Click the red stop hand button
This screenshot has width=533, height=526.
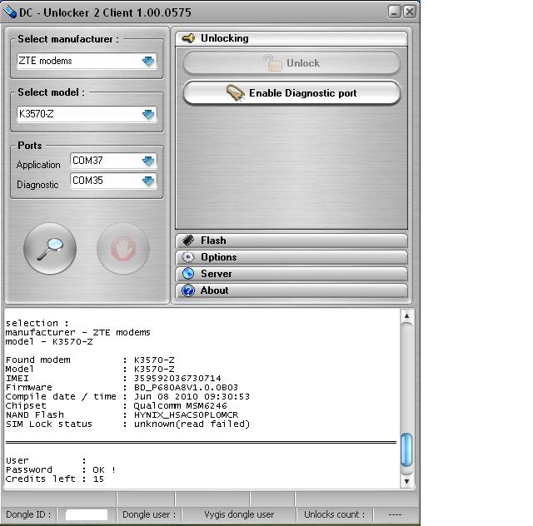coord(123,248)
